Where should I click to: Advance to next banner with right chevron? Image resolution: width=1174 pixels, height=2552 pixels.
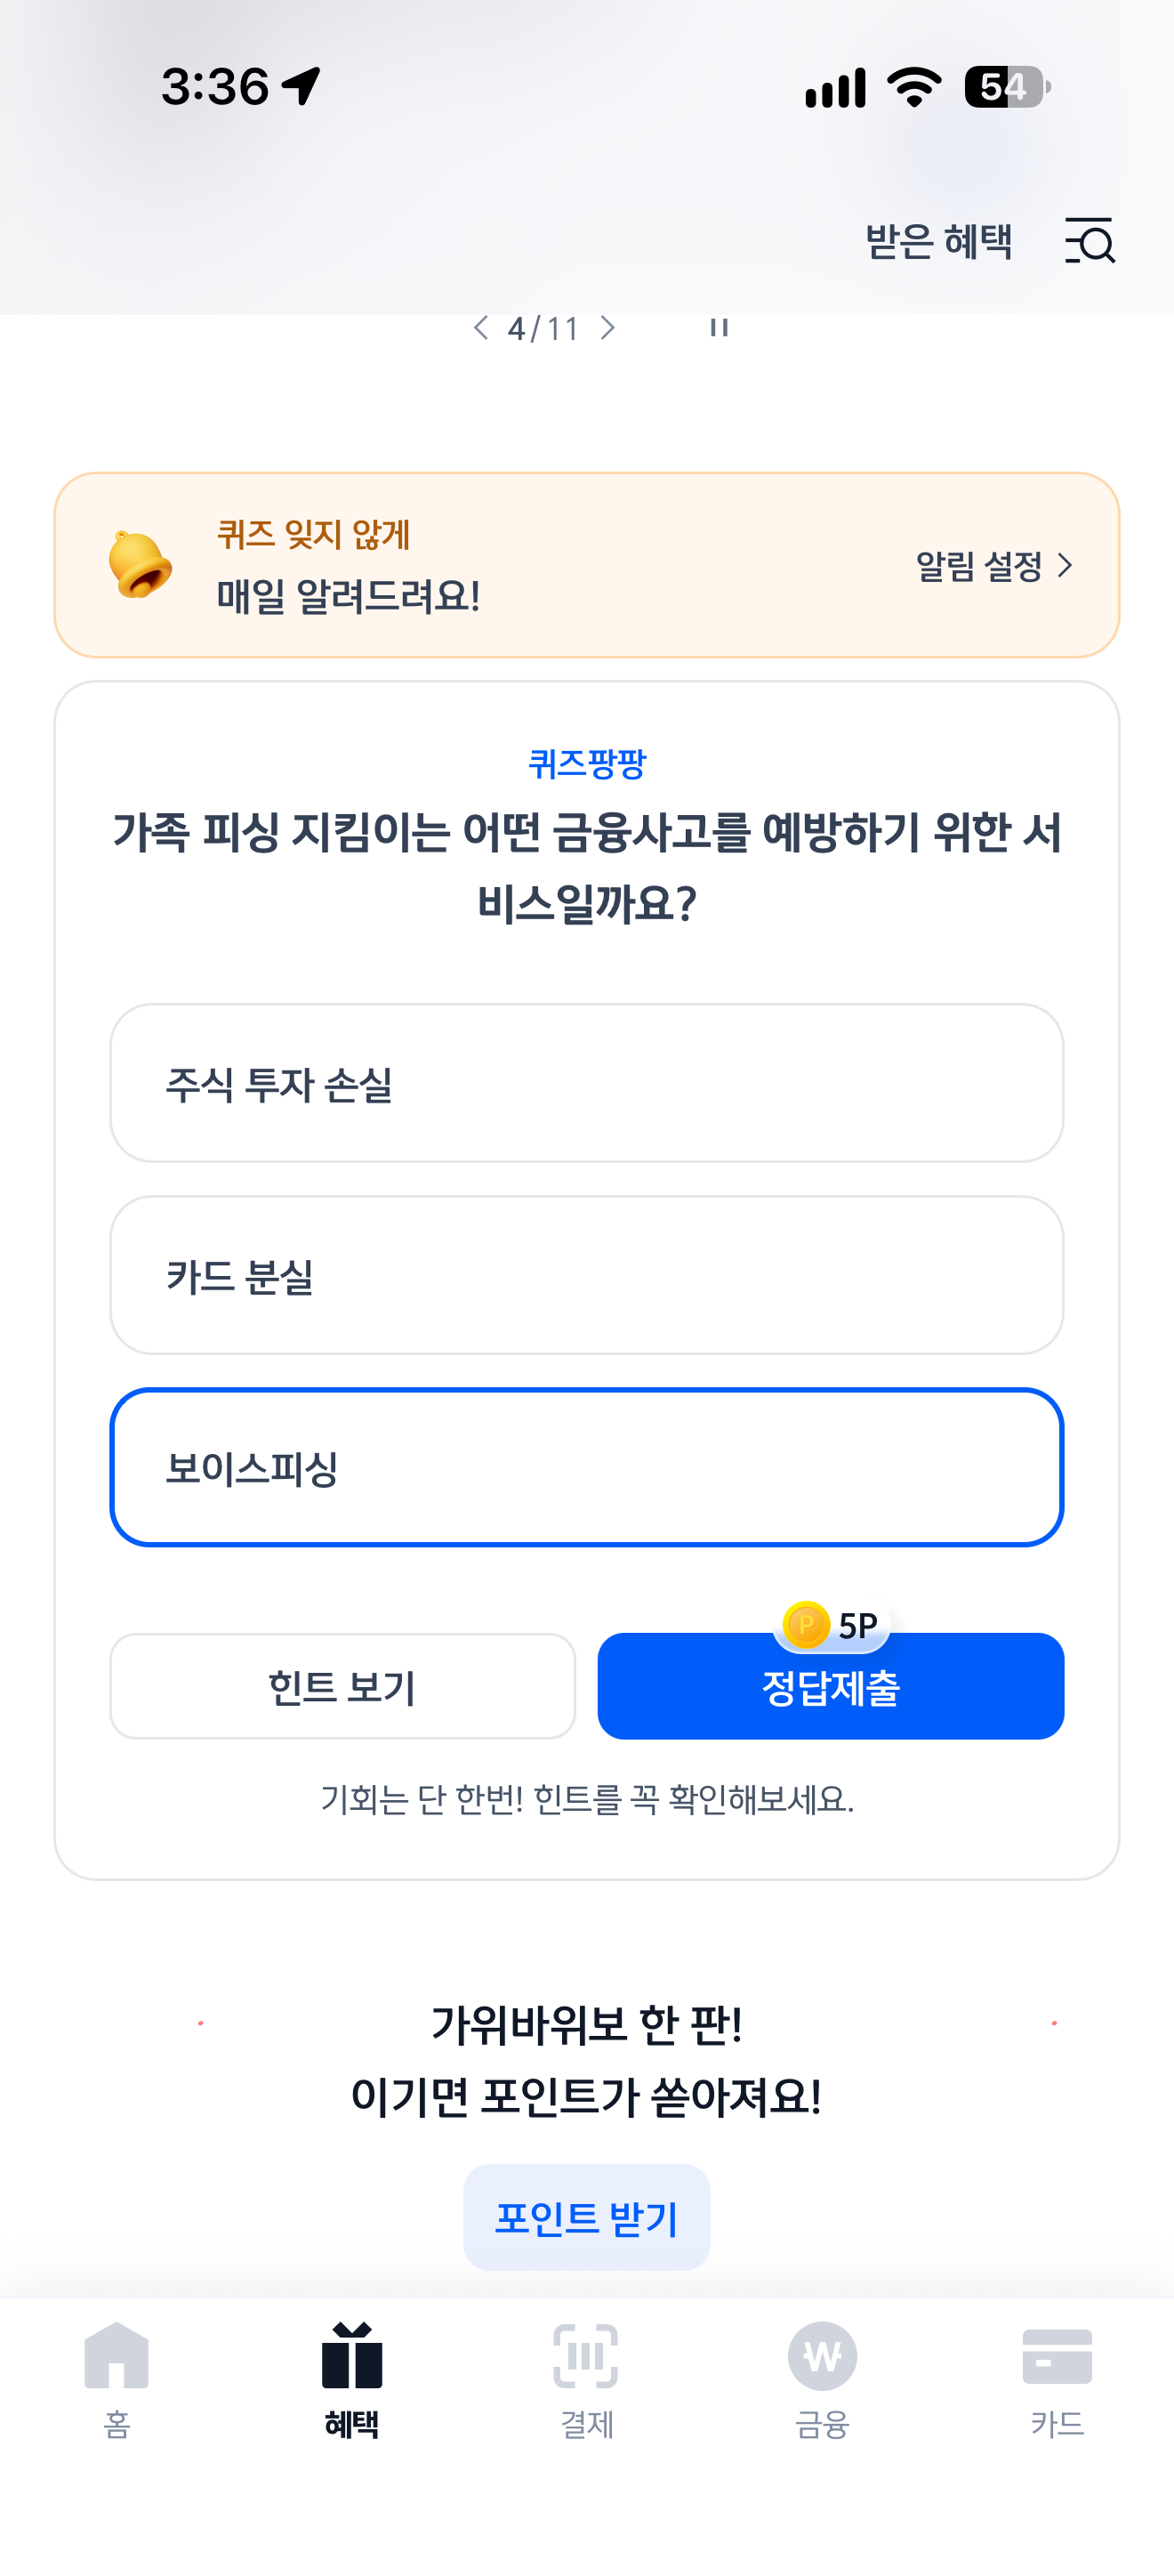click(607, 328)
